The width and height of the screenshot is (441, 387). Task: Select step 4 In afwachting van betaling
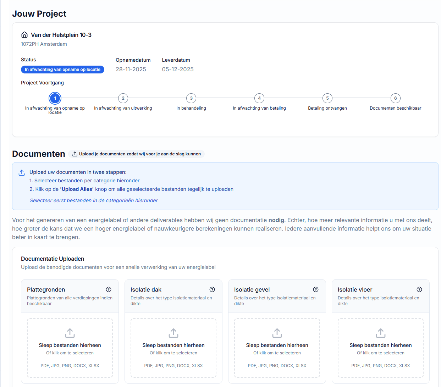click(x=259, y=98)
